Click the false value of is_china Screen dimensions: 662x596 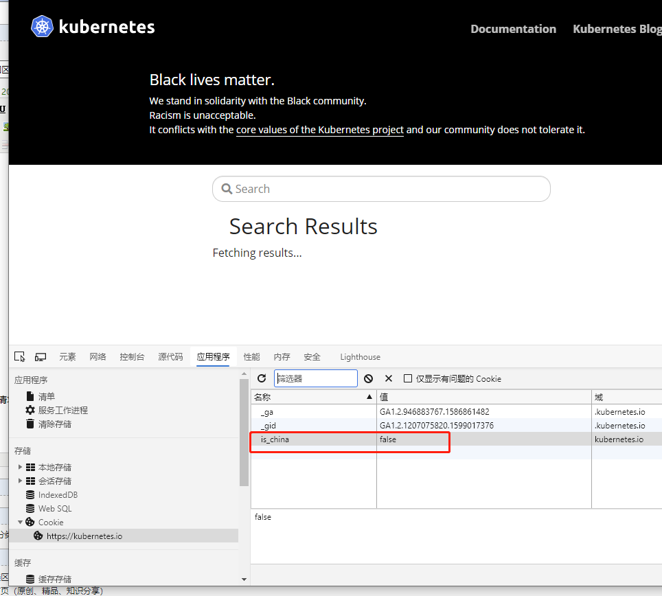387,439
